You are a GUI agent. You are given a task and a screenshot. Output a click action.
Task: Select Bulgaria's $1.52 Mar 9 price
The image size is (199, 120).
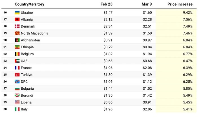pyautogui.click(x=147, y=89)
